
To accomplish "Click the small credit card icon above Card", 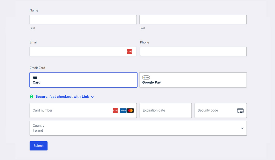I will point(35,77).
